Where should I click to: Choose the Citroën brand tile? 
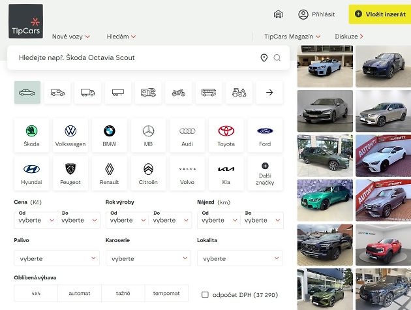[x=148, y=174]
